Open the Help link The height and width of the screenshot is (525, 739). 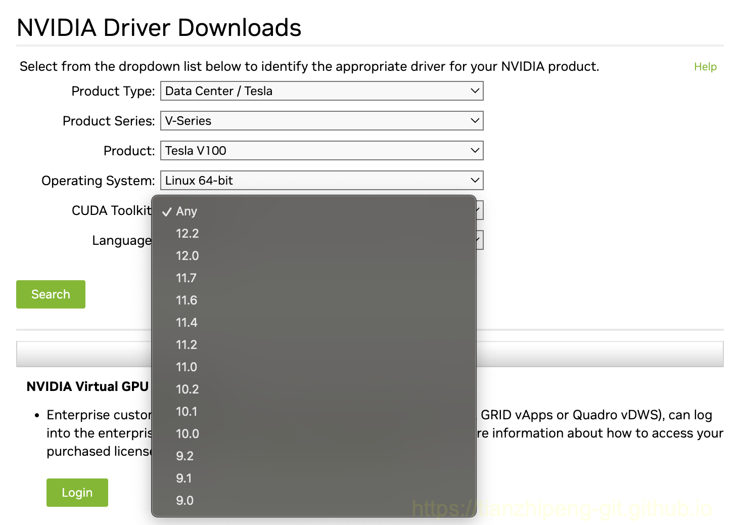coord(705,67)
